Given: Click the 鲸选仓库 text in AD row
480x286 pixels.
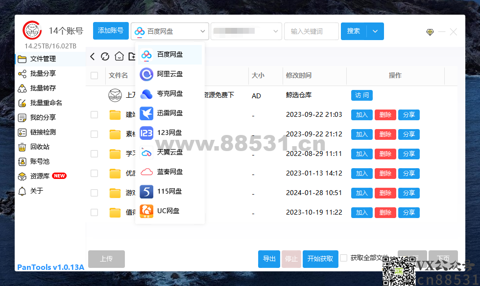Looking at the screenshot, I should click(x=298, y=95).
